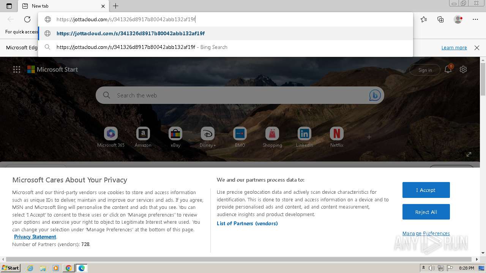Click the Bing chat icon in search box

[x=375, y=96]
